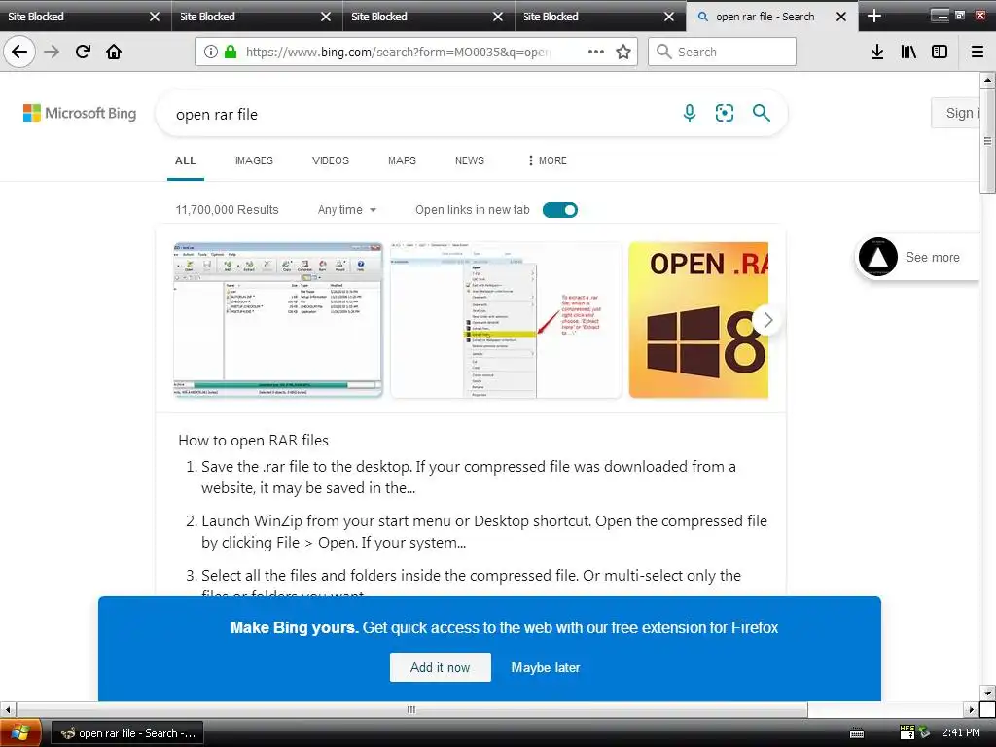This screenshot has height=747, width=996.
Task: Go back with the browser back arrow
Action: click(x=19, y=52)
